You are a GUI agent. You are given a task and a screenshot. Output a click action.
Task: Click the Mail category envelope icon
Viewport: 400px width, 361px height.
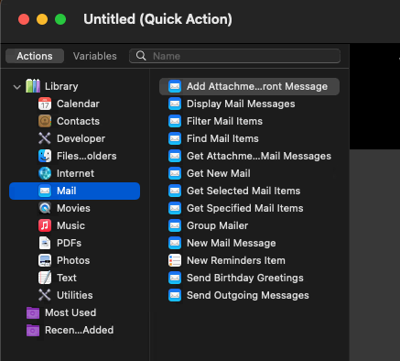[45, 191]
